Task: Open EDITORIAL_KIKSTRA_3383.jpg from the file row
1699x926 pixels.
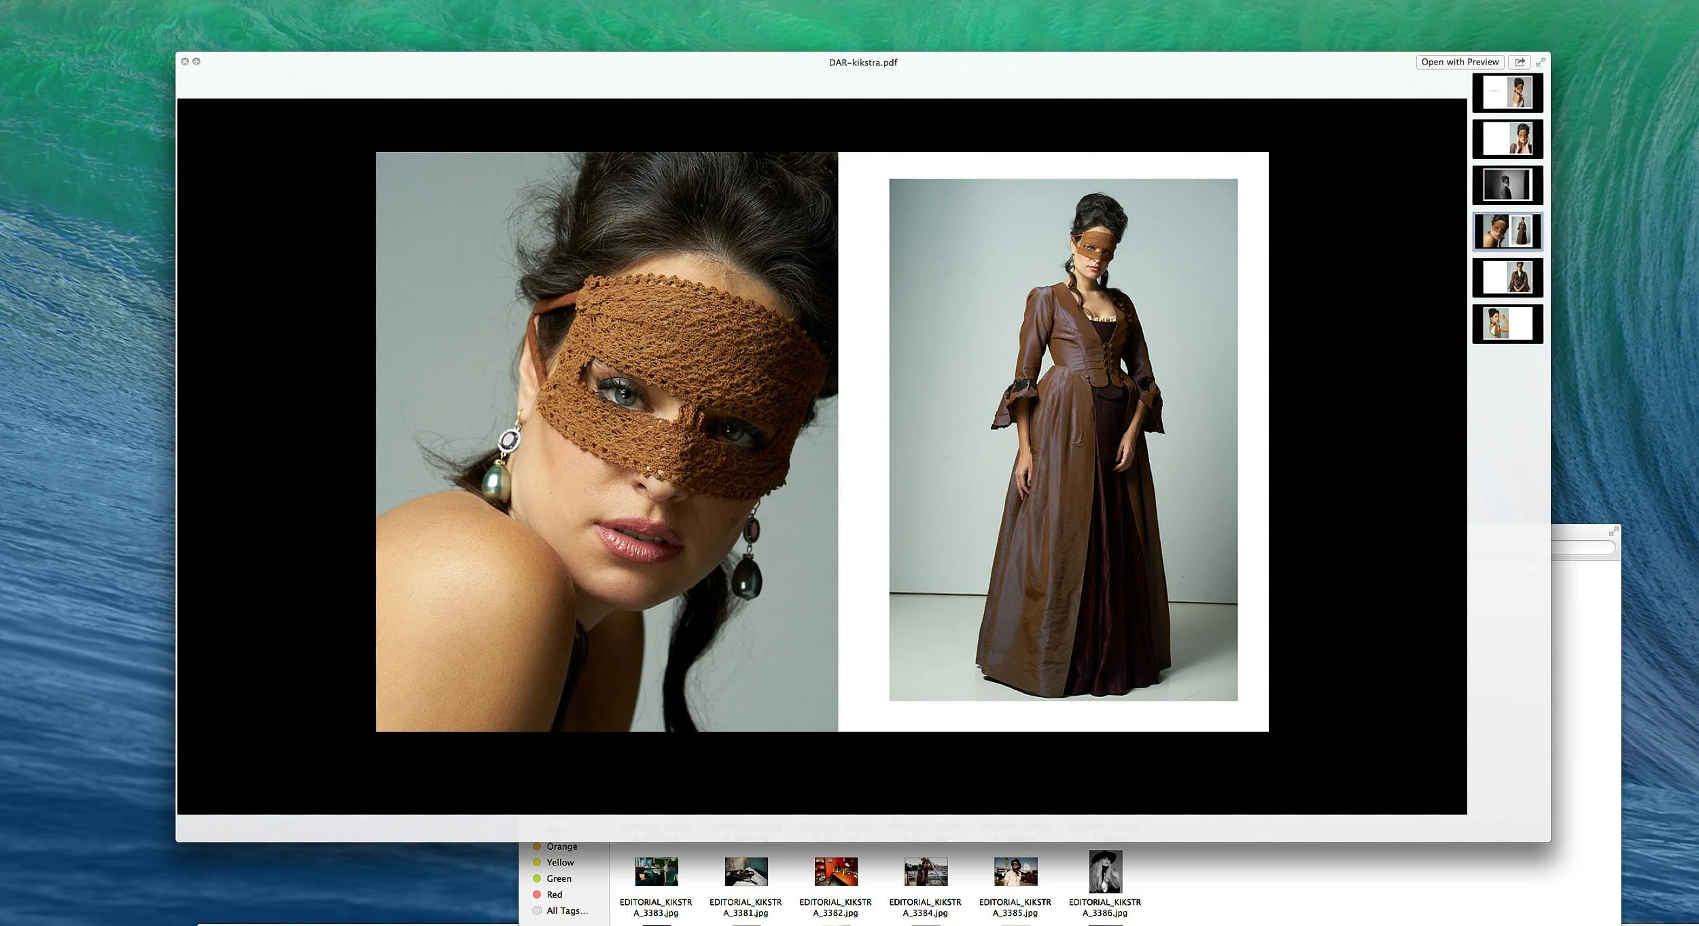Action: coord(656,870)
